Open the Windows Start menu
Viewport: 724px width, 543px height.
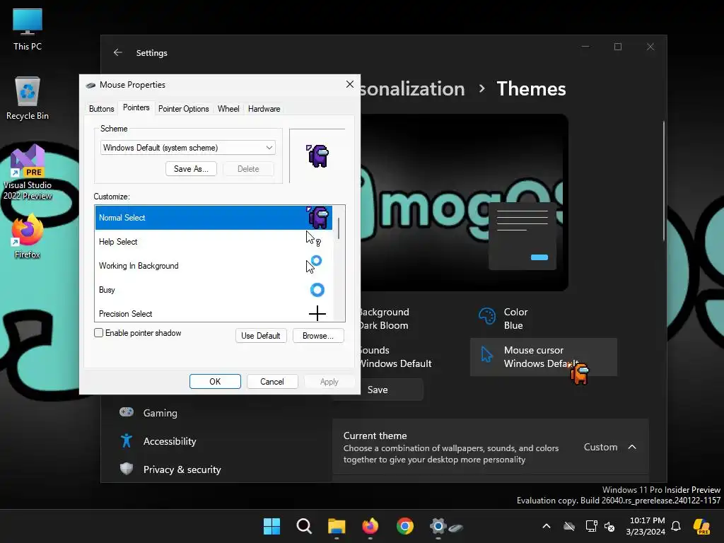tap(272, 526)
